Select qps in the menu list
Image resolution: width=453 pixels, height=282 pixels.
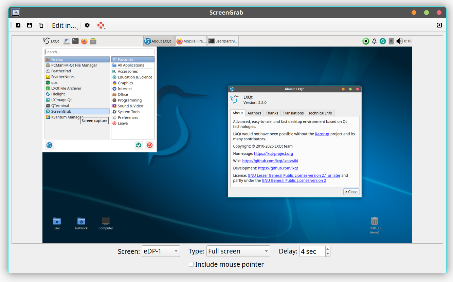pyautogui.click(x=77, y=82)
